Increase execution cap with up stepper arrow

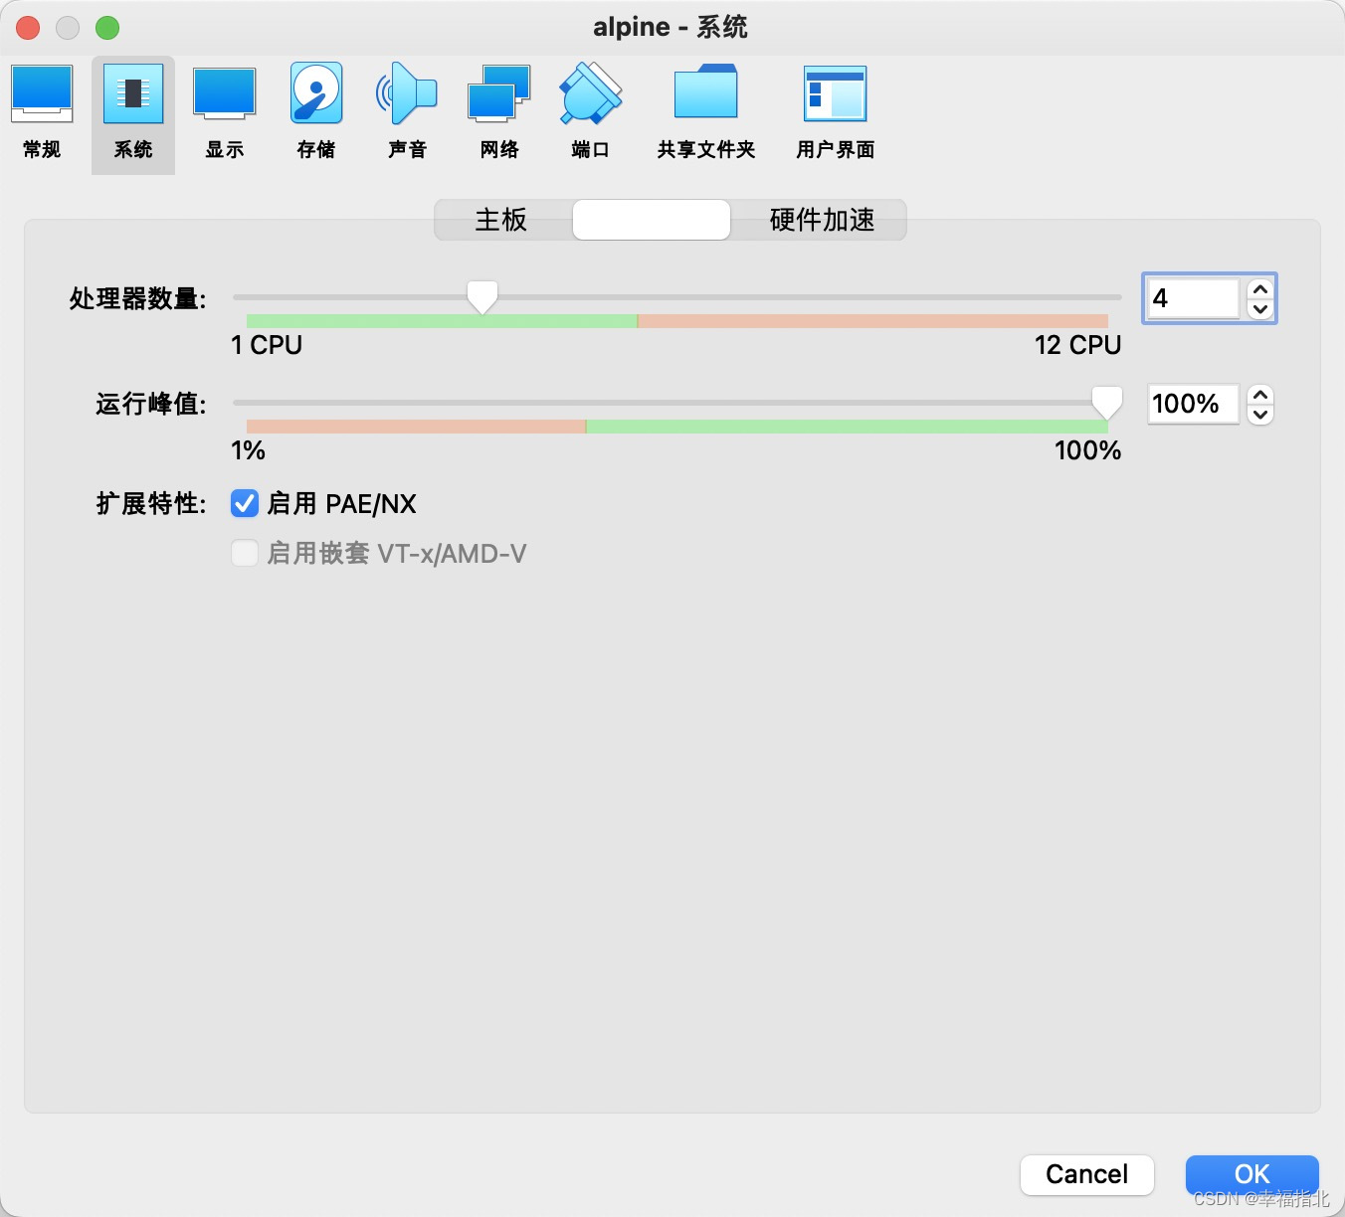coord(1260,394)
